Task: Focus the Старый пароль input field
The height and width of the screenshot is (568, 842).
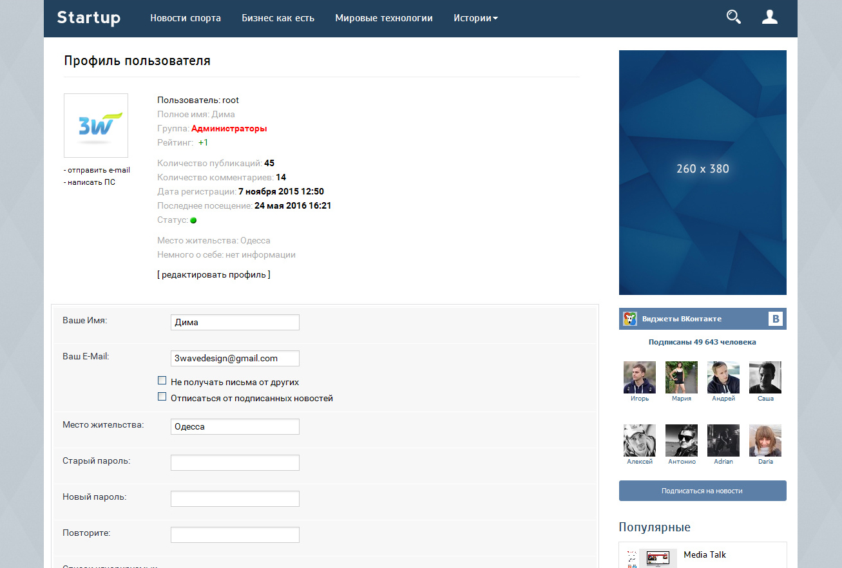Action: pyautogui.click(x=235, y=462)
